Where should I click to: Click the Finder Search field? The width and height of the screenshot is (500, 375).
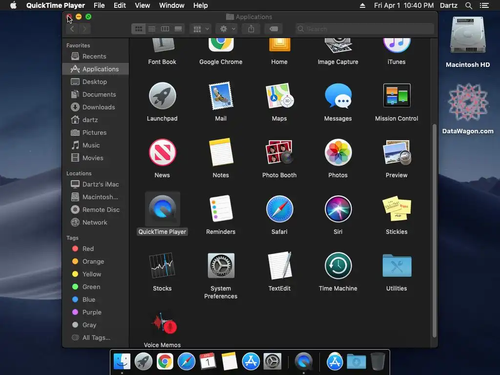click(364, 29)
